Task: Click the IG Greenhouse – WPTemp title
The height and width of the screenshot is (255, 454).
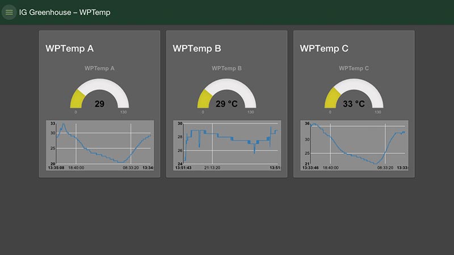Action: 65,12
